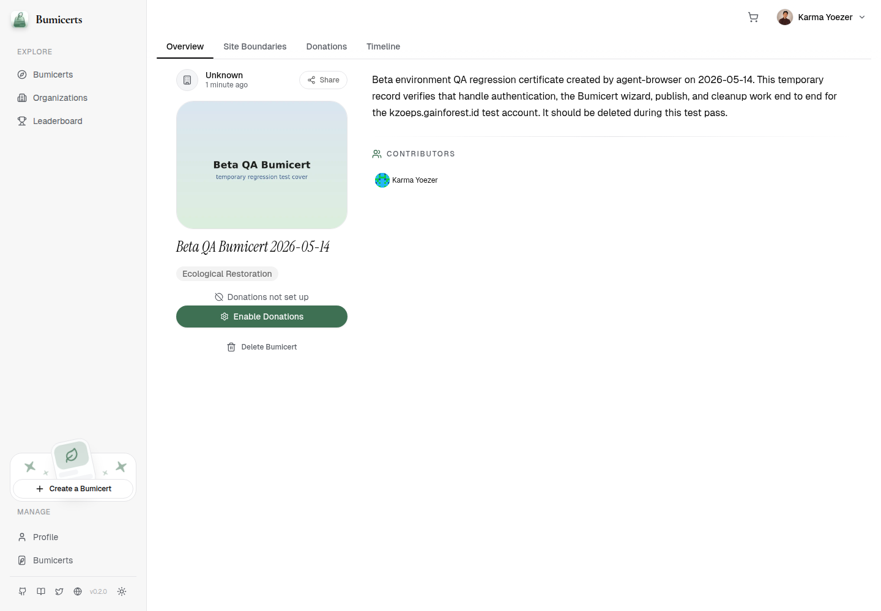Open the GitHub link icon
This screenshot has width=881, height=611.
[x=23, y=591]
